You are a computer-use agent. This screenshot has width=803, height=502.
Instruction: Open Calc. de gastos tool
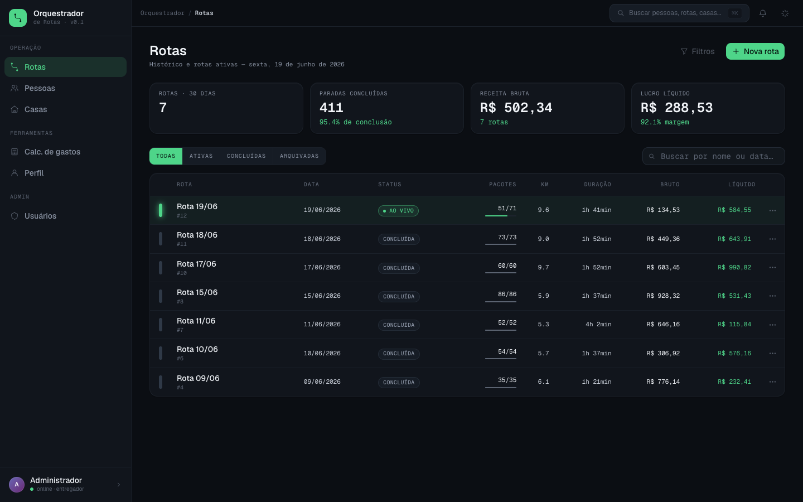pyautogui.click(x=65, y=152)
